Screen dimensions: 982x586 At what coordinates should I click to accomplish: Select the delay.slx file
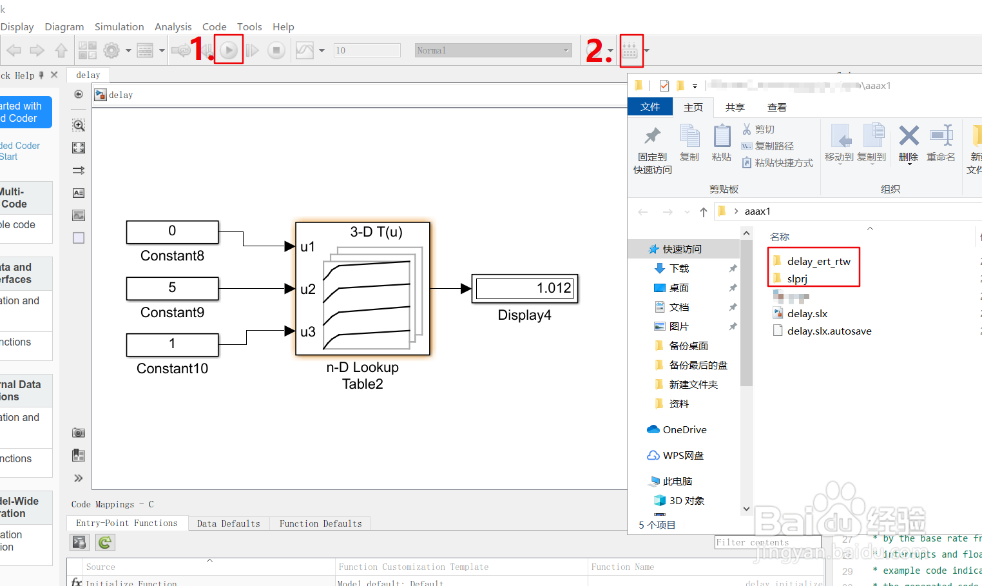[x=800, y=313]
